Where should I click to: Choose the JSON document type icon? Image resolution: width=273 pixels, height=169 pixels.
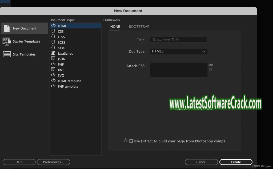tap(53, 59)
